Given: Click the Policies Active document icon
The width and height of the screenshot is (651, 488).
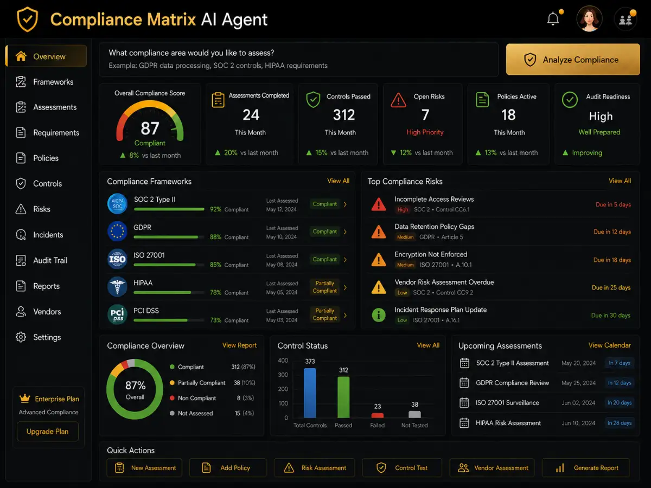Looking at the screenshot, I should pos(482,100).
